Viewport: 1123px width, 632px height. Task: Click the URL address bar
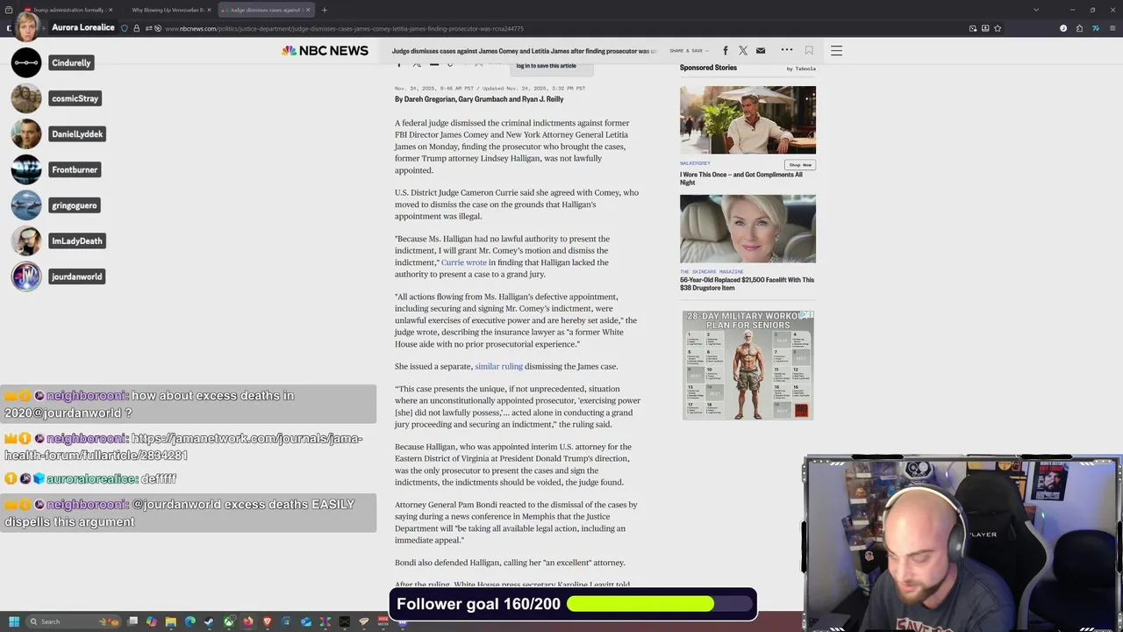561,28
